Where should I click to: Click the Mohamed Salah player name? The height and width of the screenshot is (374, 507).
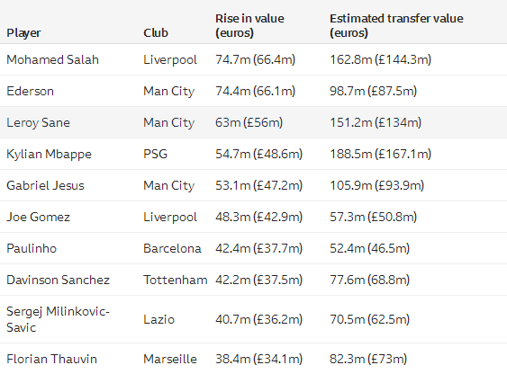coord(52,59)
